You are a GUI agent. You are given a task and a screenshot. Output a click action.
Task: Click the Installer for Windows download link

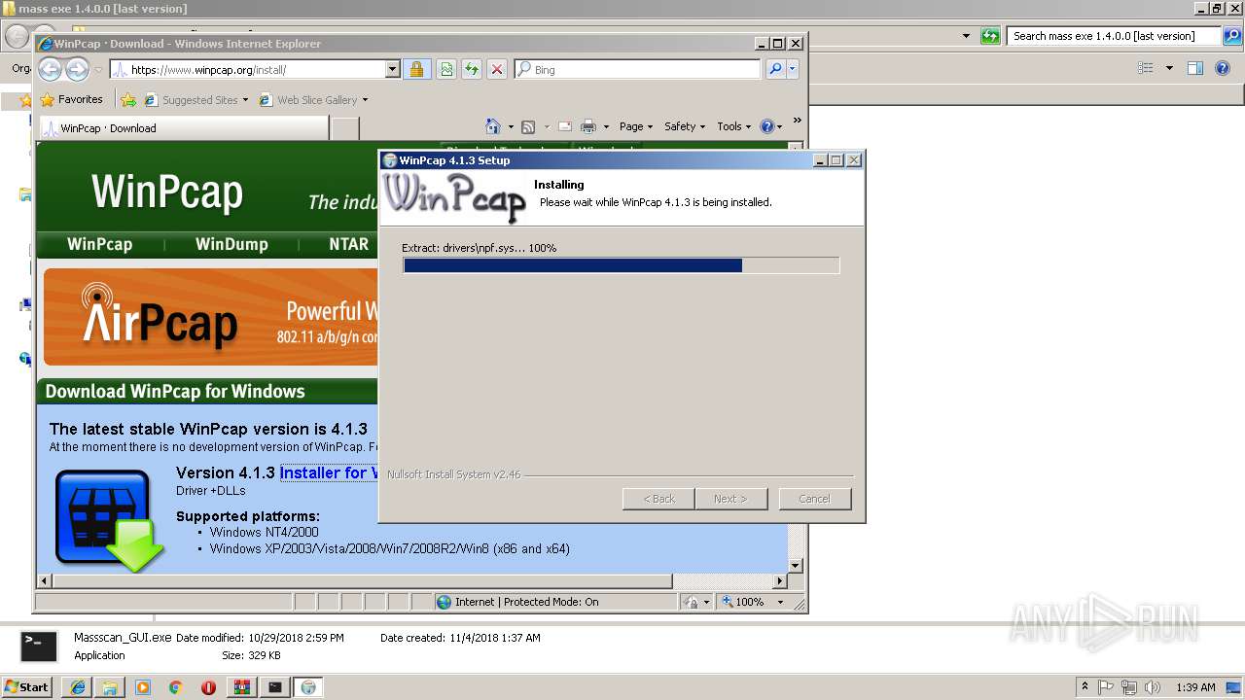(329, 472)
